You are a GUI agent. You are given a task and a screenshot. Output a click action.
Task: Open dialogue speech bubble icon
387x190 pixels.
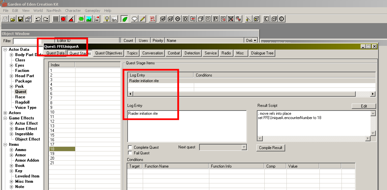pos(134,19)
